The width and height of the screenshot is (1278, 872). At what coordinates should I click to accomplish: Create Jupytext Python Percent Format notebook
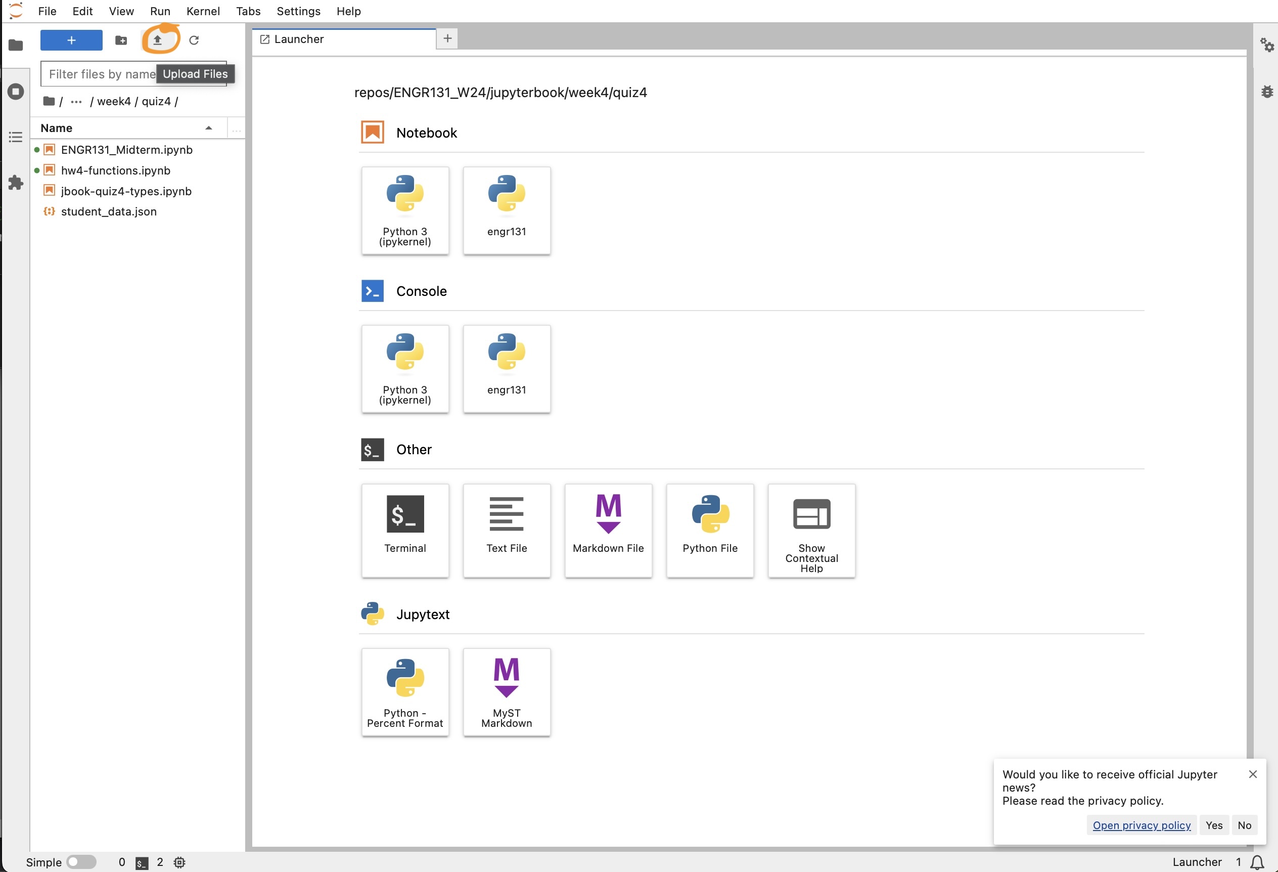[x=405, y=692]
